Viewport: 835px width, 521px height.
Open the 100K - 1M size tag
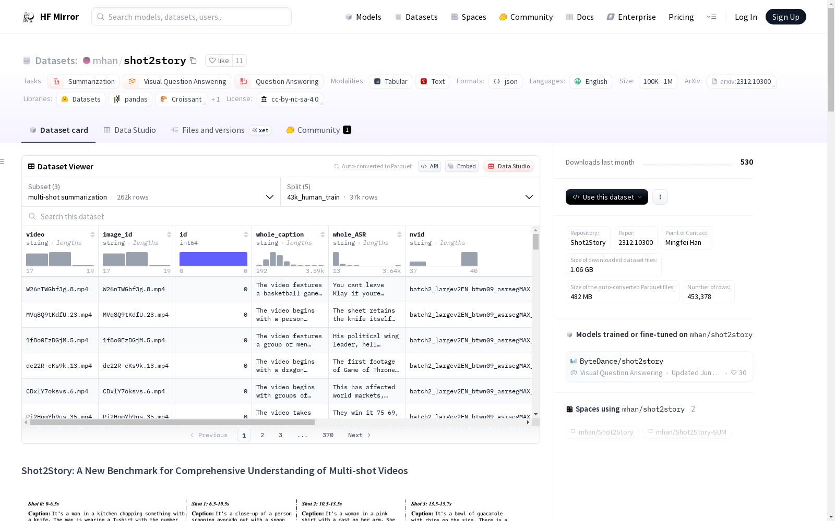pyautogui.click(x=658, y=81)
